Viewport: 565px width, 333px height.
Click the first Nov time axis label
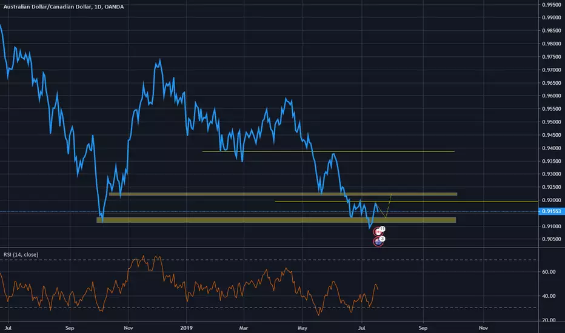(x=129, y=328)
